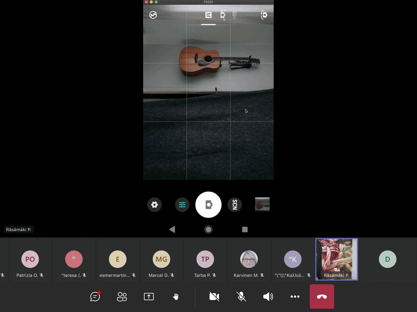Viewport: 417px width, 312px height.
Task: Open the meeting chat conversation
Action: pyautogui.click(x=95, y=297)
